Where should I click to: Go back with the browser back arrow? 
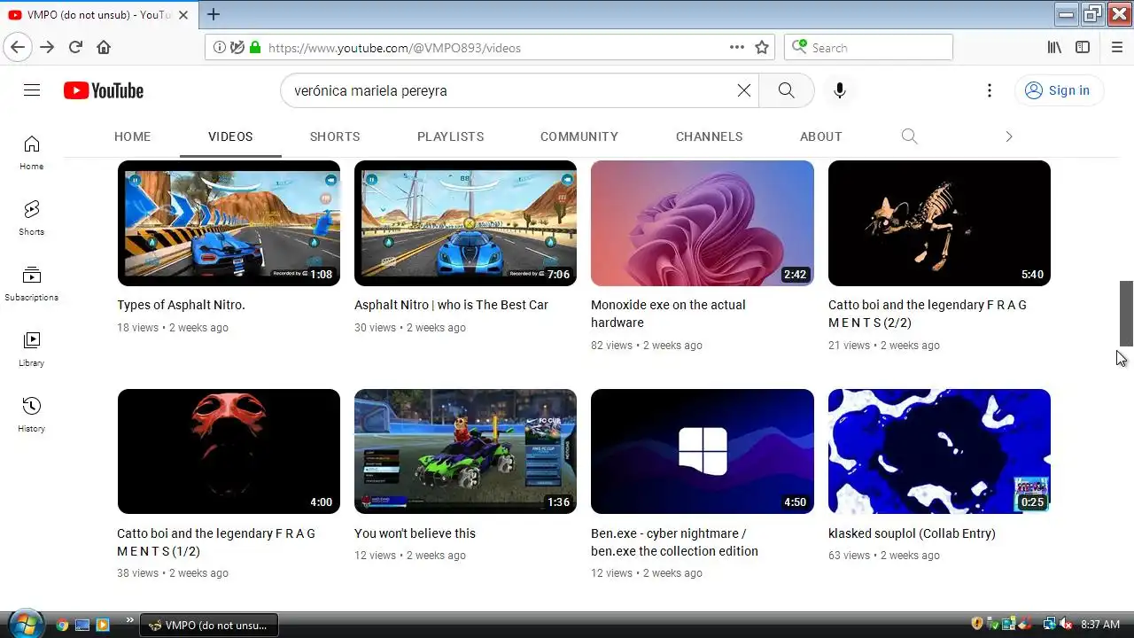click(x=18, y=47)
